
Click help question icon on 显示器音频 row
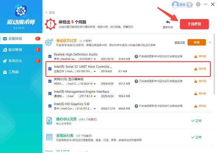[x=136, y=81]
